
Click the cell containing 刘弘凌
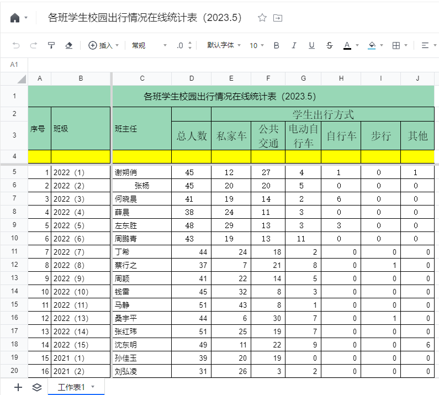(142, 371)
